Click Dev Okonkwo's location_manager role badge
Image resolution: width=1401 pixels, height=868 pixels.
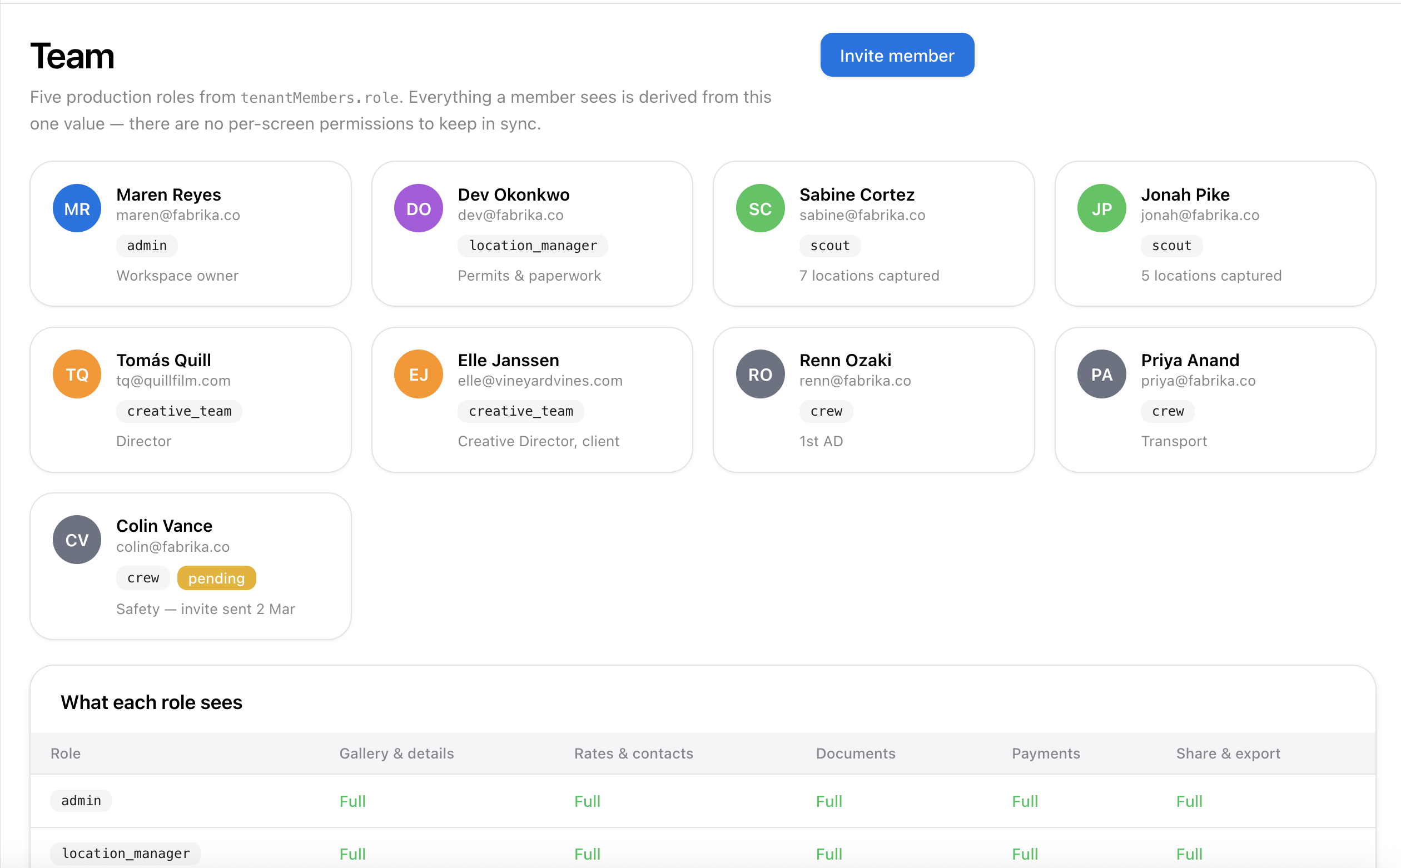pos(533,246)
